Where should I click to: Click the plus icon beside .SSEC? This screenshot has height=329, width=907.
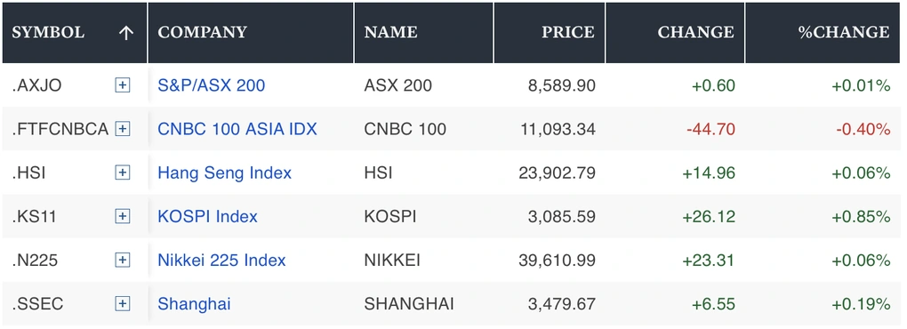coord(122,303)
